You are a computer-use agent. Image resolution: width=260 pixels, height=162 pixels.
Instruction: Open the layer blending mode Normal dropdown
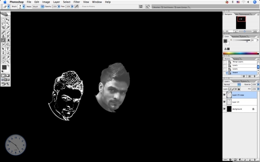232,85
